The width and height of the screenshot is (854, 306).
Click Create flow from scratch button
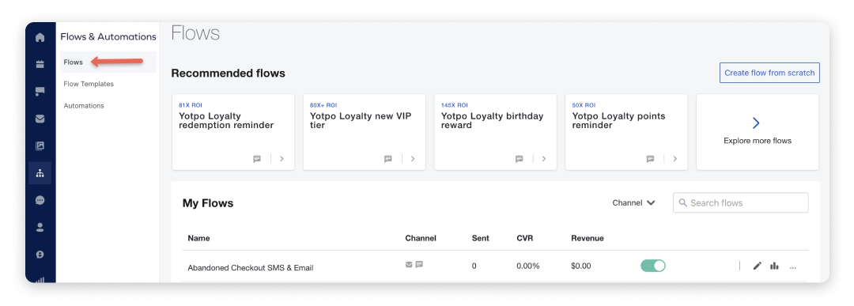769,73
